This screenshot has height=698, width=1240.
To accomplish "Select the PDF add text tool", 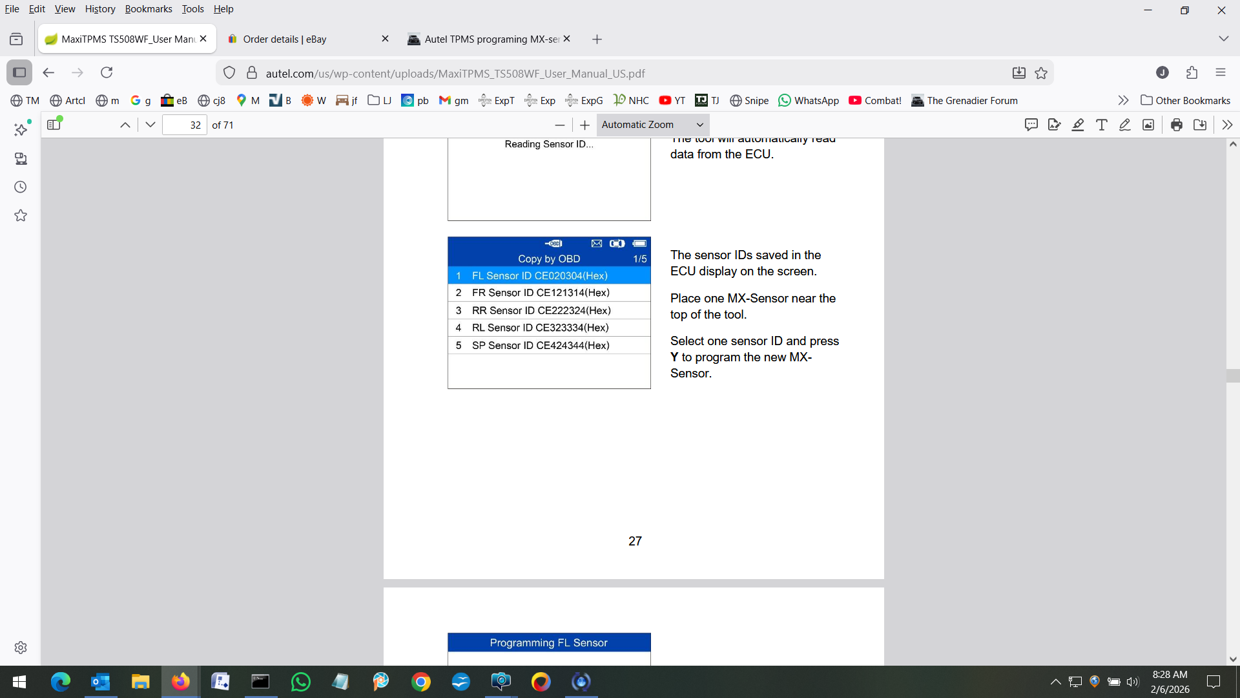I will (x=1102, y=125).
